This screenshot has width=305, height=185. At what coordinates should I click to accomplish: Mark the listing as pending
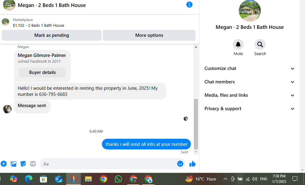pos(52,35)
